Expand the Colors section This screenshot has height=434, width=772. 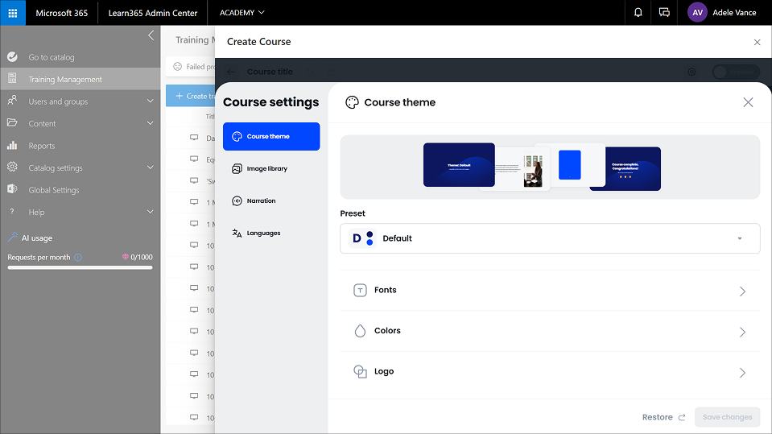550,331
